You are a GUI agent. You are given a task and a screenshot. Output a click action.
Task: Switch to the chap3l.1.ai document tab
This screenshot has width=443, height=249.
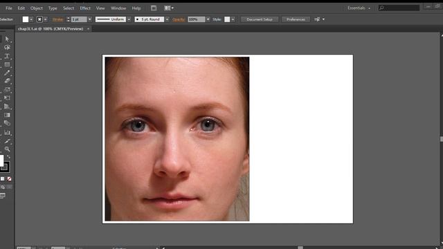coord(51,29)
